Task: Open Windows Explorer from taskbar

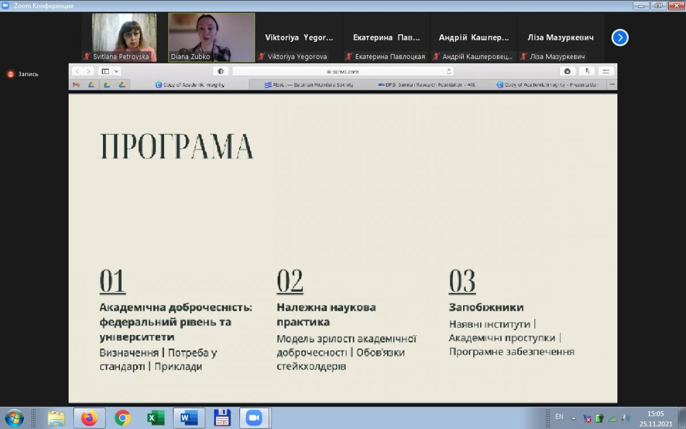Action: (x=56, y=418)
